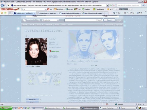Click the Refresh page icon
The width and height of the screenshot is (147, 110).
click(x=111, y=5)
